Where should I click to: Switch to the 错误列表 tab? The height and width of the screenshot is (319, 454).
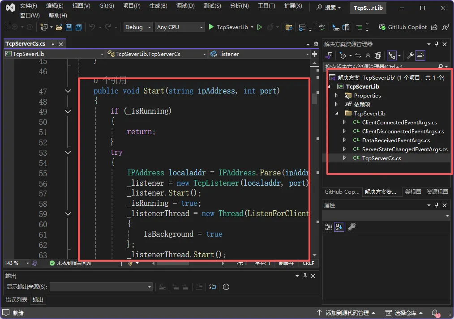pyautogui.click(x=16, y=300)
